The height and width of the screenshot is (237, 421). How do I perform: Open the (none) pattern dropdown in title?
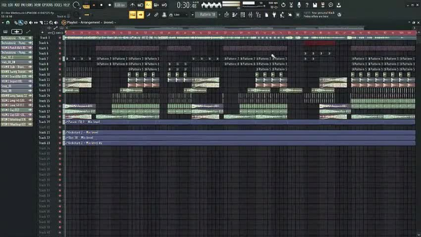point(110,23)
